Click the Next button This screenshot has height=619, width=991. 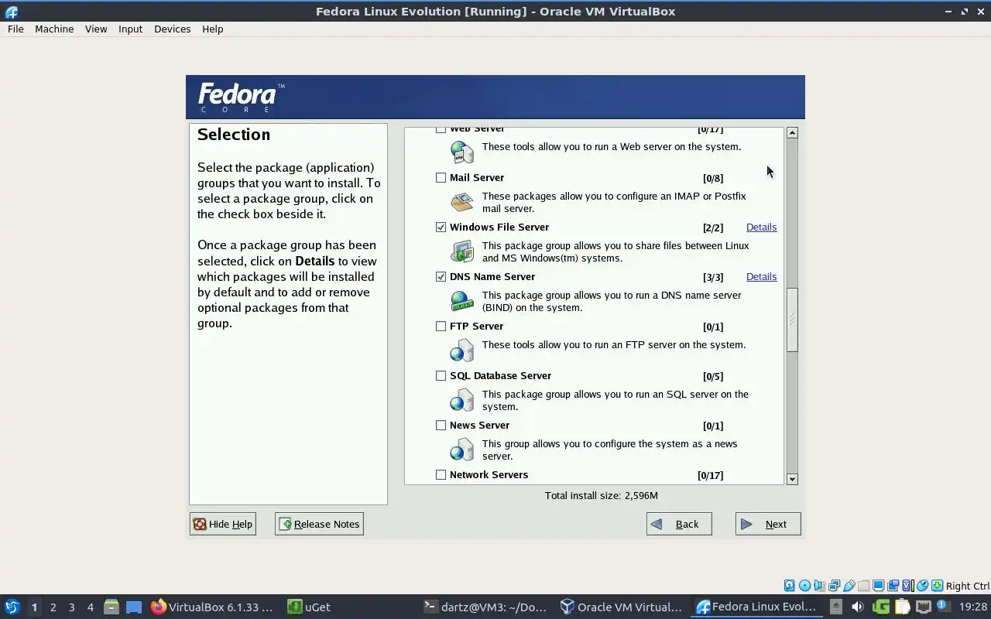pos(768,524)
